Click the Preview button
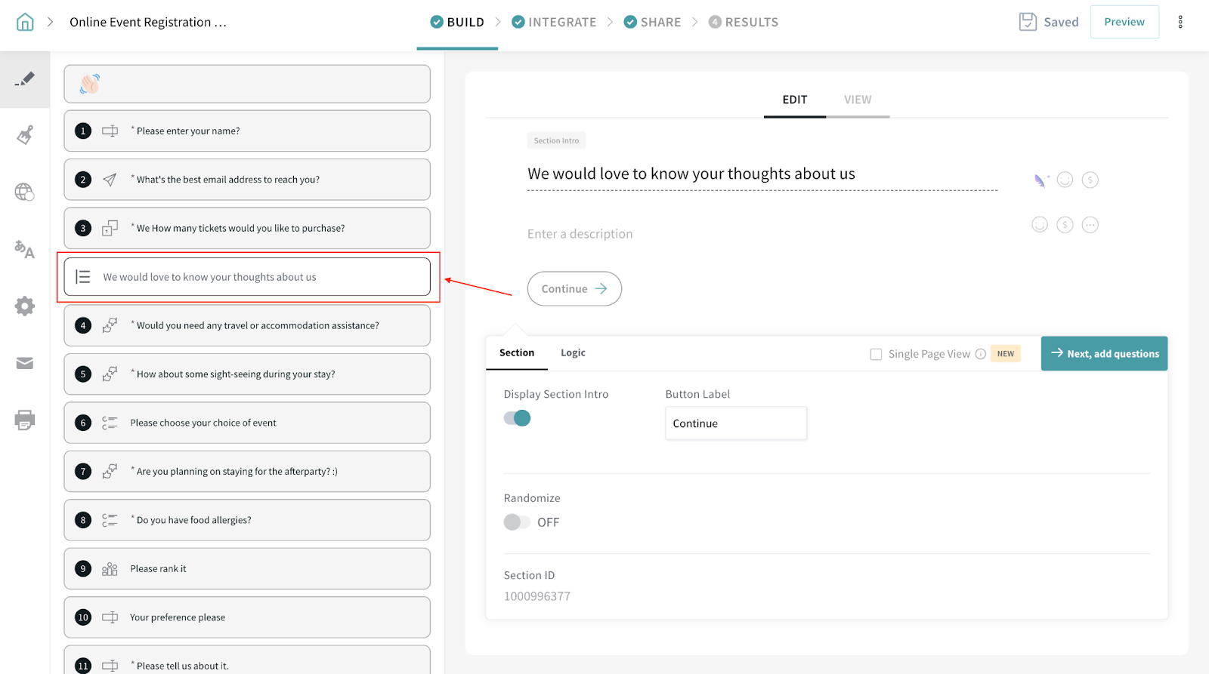The image size is (1209, 674). [1124, 22]
